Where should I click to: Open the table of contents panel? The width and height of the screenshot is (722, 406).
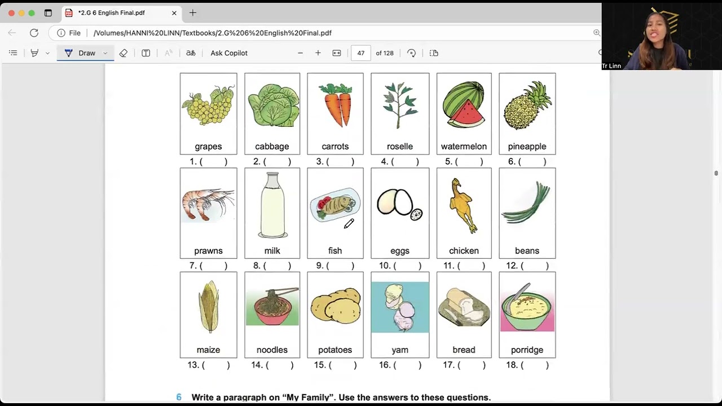(13, 53)
